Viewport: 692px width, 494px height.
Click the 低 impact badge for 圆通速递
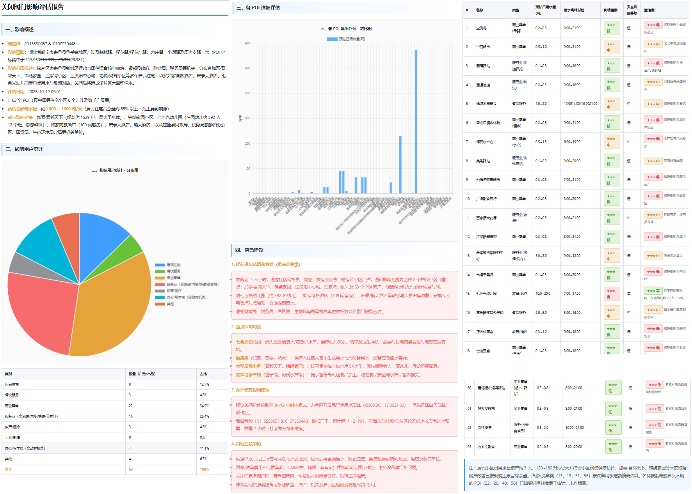(x=612, y=85)
